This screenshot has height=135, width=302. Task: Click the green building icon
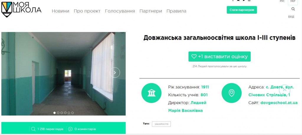click(151, 93)
